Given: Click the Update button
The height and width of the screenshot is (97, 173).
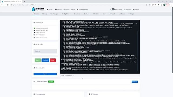Looking at the screenshot, I should coord(45,74).
